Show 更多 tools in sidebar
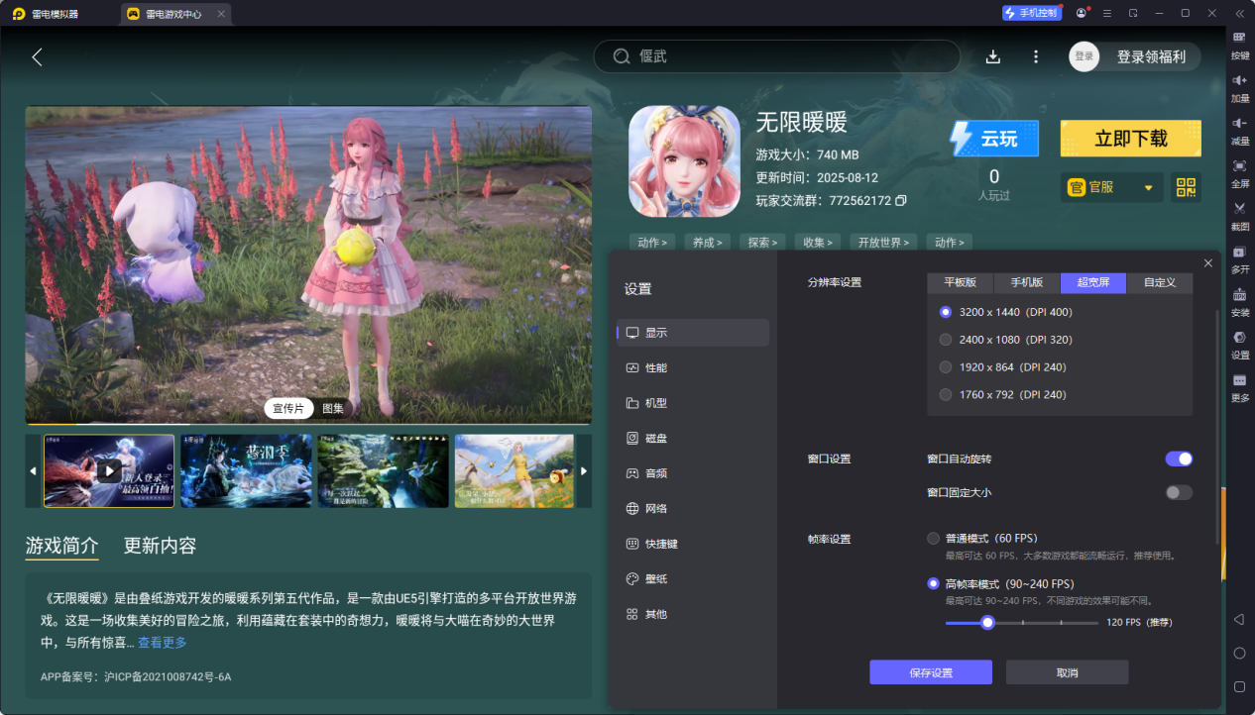The image size is (1255, 715). [x=1239, y=386]
